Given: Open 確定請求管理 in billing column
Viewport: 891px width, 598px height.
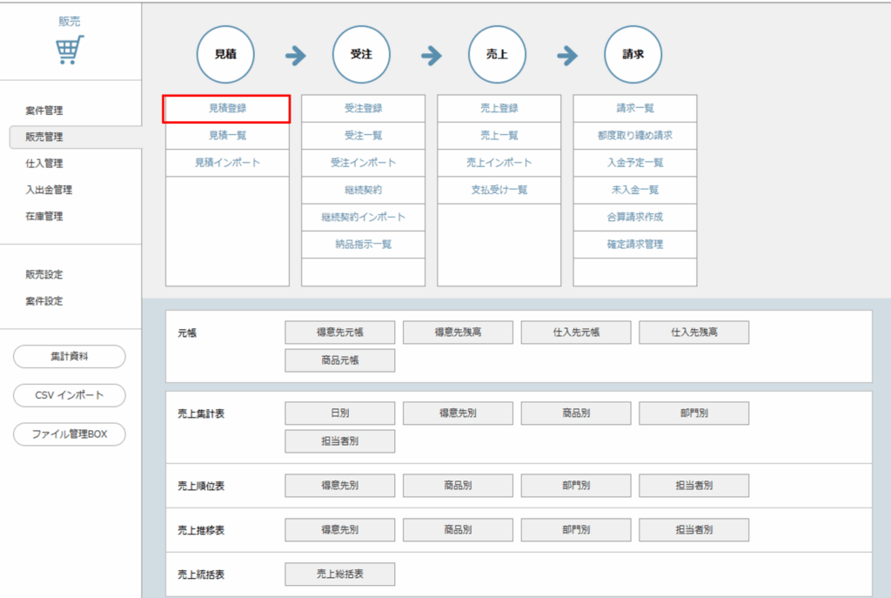Looking at the screenshot, I should (634, 245).
